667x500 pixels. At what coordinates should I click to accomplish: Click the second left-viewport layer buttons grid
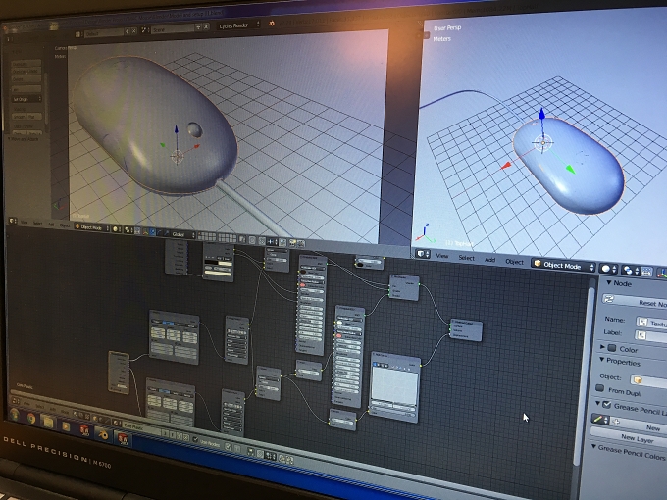228,238
